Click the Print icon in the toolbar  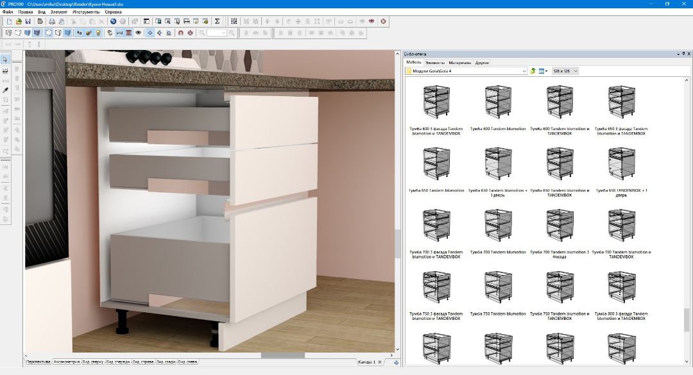pos(52,21)
